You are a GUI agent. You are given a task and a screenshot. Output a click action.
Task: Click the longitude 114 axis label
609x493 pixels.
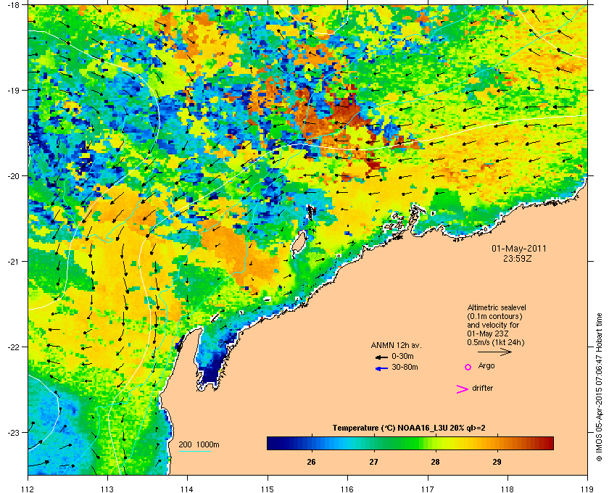tap(187, 489)
